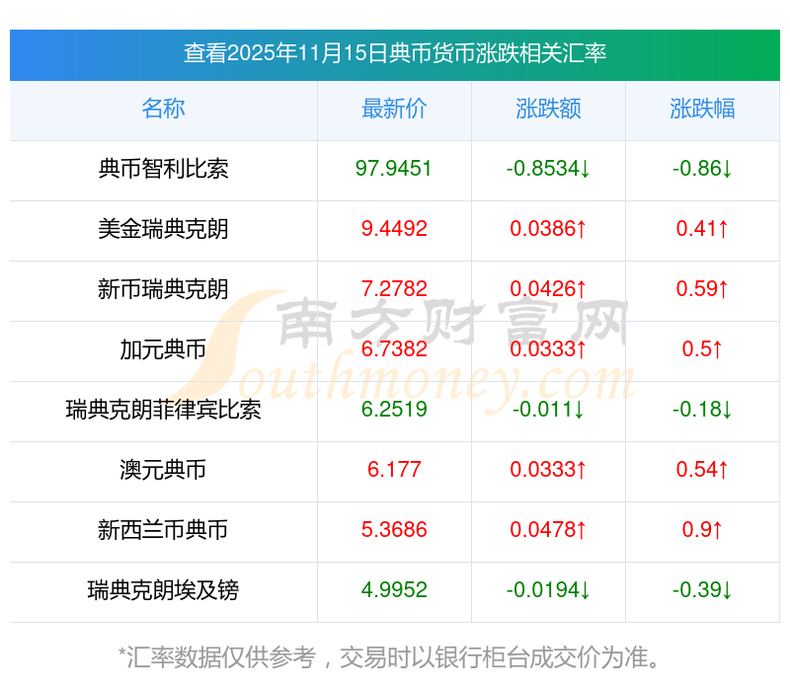Click the percentage 0.5↑
Viewport: 790px width, 688px height.
pyautogui.click(x=702, y=349)
